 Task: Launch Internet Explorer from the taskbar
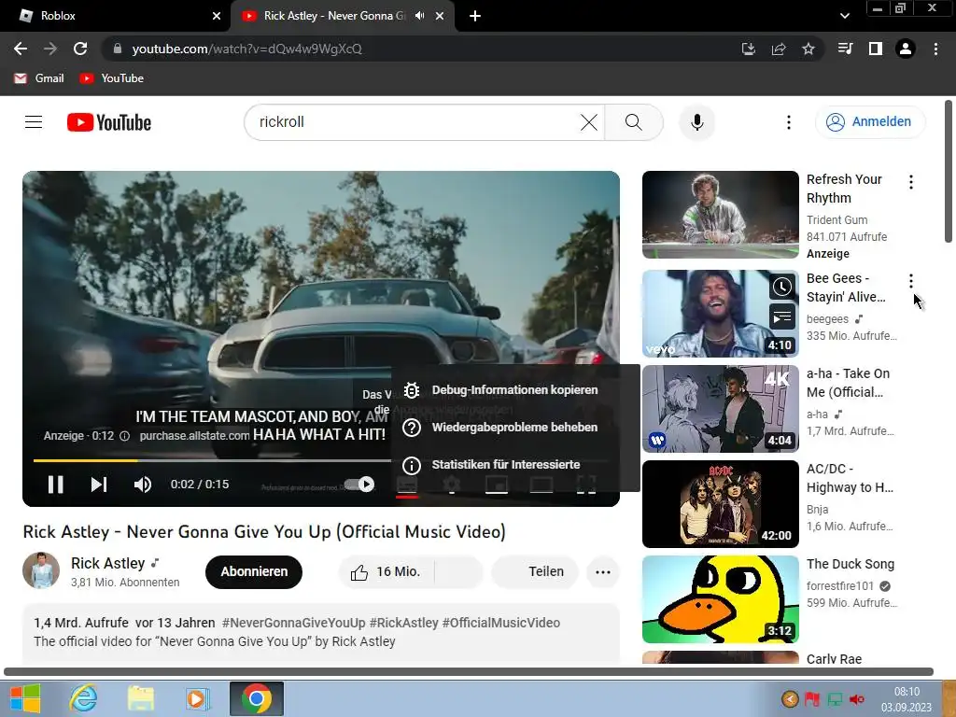click(83, 698)
